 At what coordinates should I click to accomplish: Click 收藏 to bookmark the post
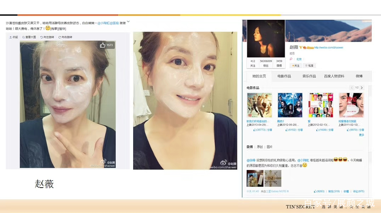coord(346,191)
